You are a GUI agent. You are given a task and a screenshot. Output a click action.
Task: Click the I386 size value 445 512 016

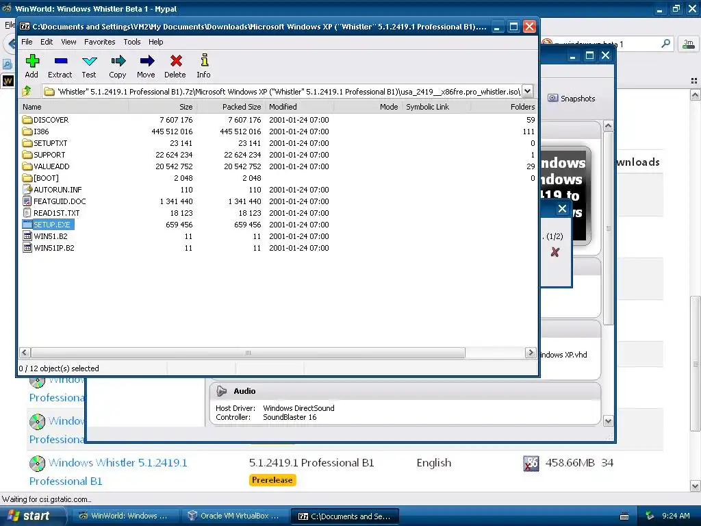[172, 131]
